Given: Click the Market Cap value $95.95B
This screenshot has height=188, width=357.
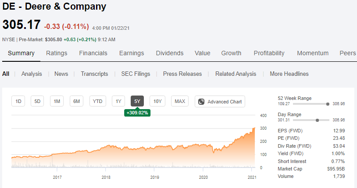Looking at the screenshot, I should pos(336,169).
